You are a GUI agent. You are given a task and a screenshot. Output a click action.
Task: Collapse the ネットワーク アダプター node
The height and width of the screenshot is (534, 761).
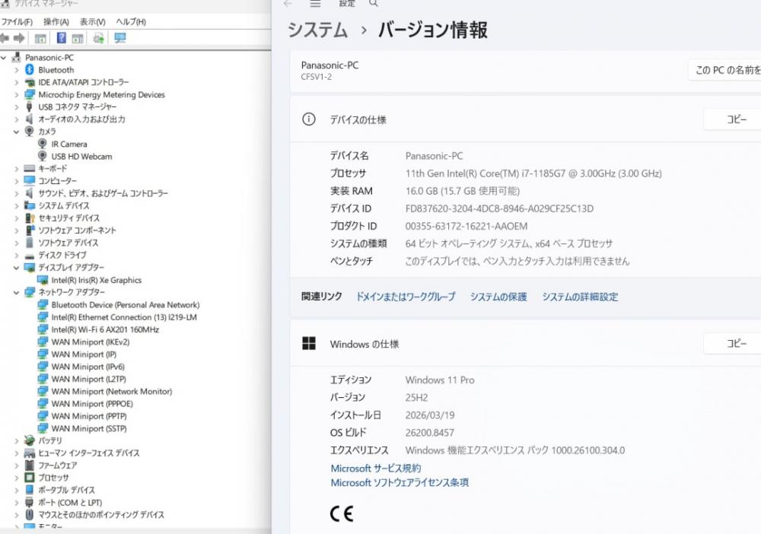click(17, 292)
